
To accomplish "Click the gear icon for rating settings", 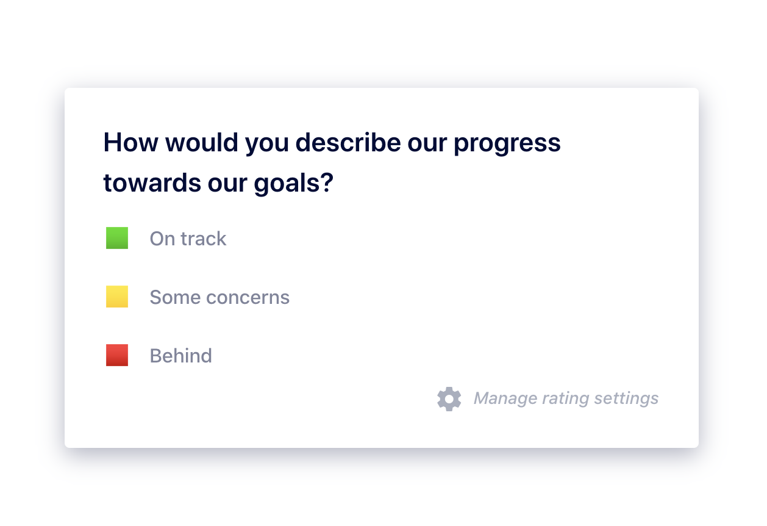I will pos(449,398).
